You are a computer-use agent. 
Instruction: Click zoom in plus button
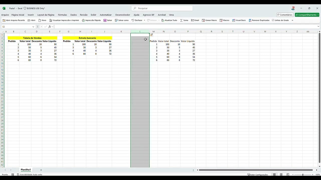click(x=312, y=174)
